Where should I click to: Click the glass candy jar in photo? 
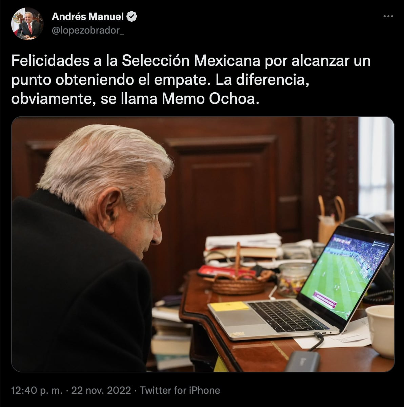click(294, 279)
